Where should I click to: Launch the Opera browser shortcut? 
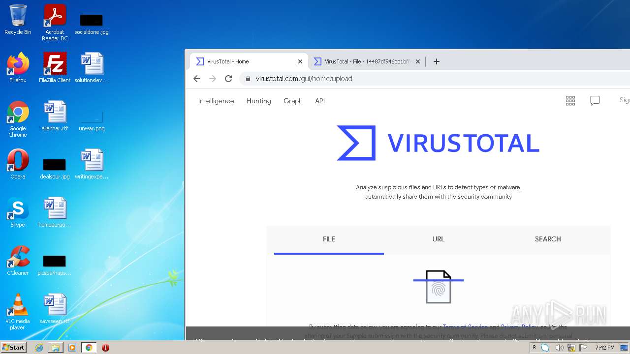18,164
